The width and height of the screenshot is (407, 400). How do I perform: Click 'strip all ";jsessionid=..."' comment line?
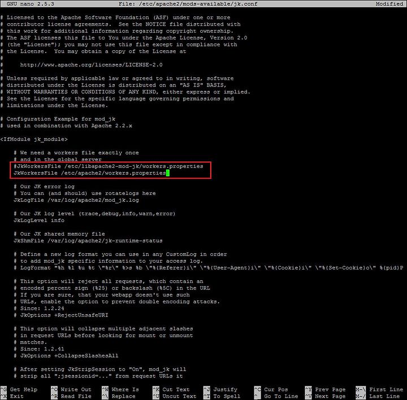(98, 376)
